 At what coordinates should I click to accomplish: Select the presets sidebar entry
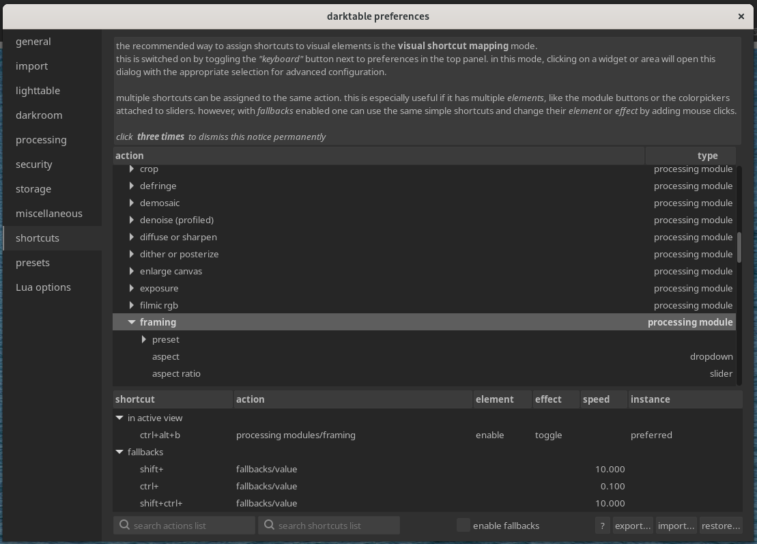pyautogui.click(x=32, y=262)
